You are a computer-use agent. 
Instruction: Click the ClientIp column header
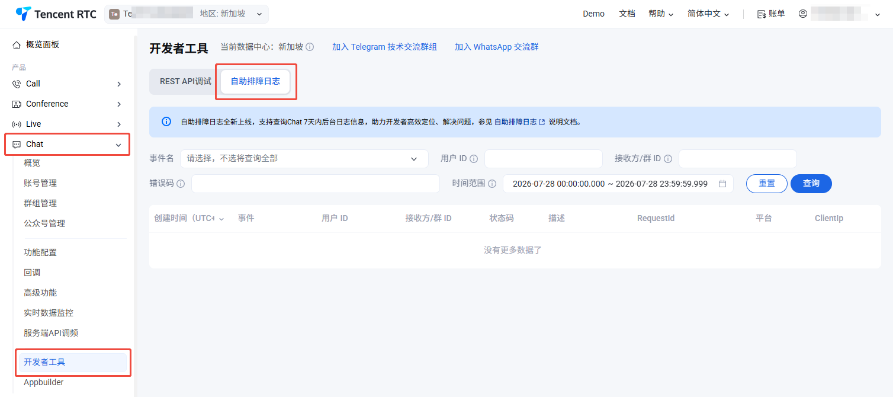tap(829, 218)
